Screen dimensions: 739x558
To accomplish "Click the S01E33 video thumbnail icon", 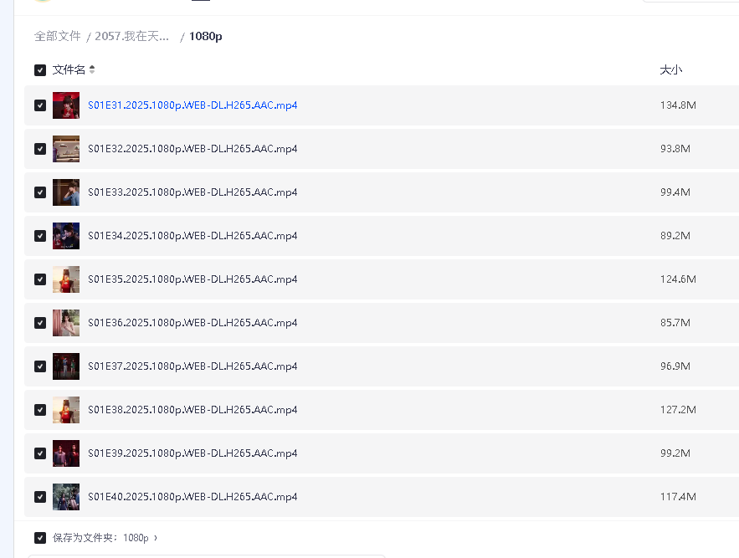I will coord(66,192).
